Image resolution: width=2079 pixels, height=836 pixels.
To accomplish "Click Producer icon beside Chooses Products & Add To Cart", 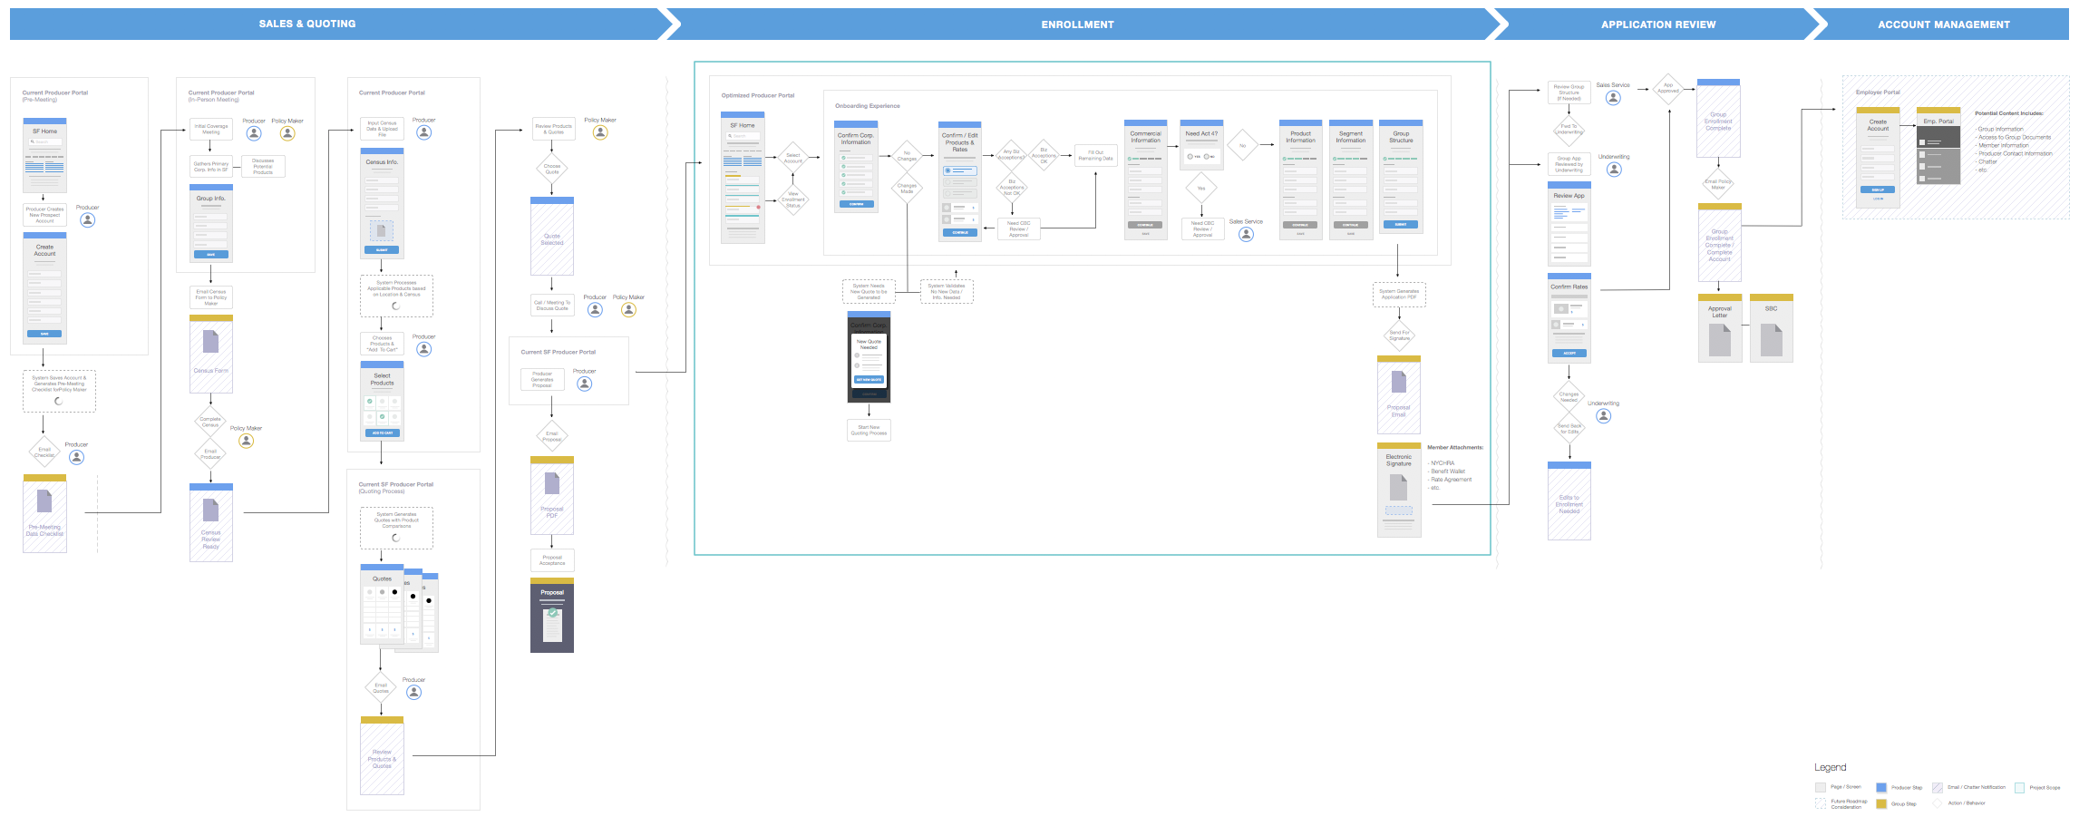I will [423, 349].
